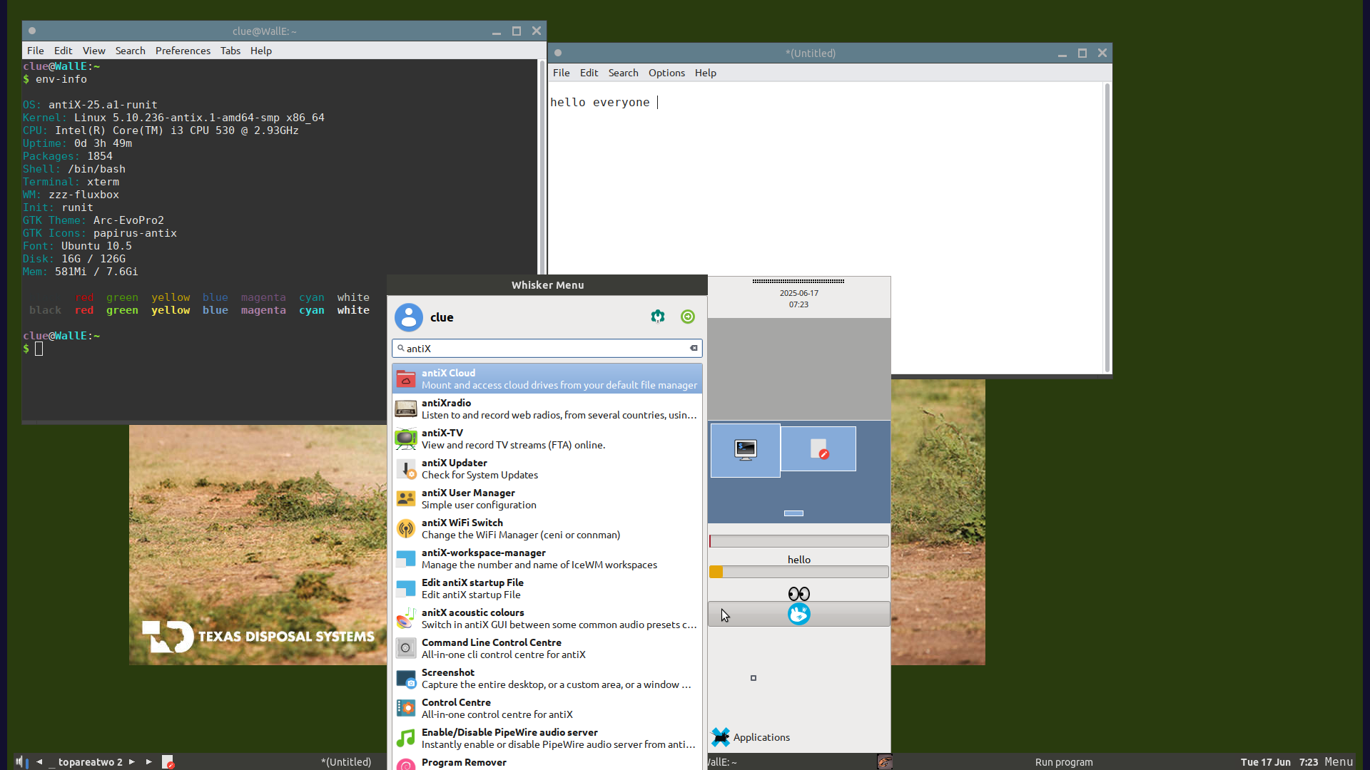
Task: Open the antiX-TV launcher entry
Action: [x=547, y=438]
